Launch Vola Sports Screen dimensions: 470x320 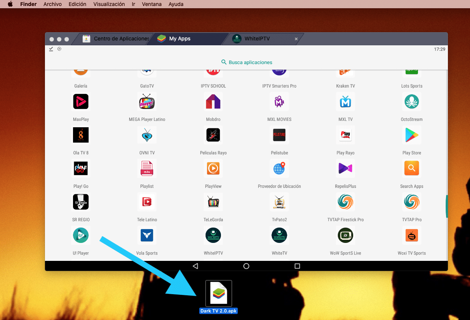pos(147,235)
